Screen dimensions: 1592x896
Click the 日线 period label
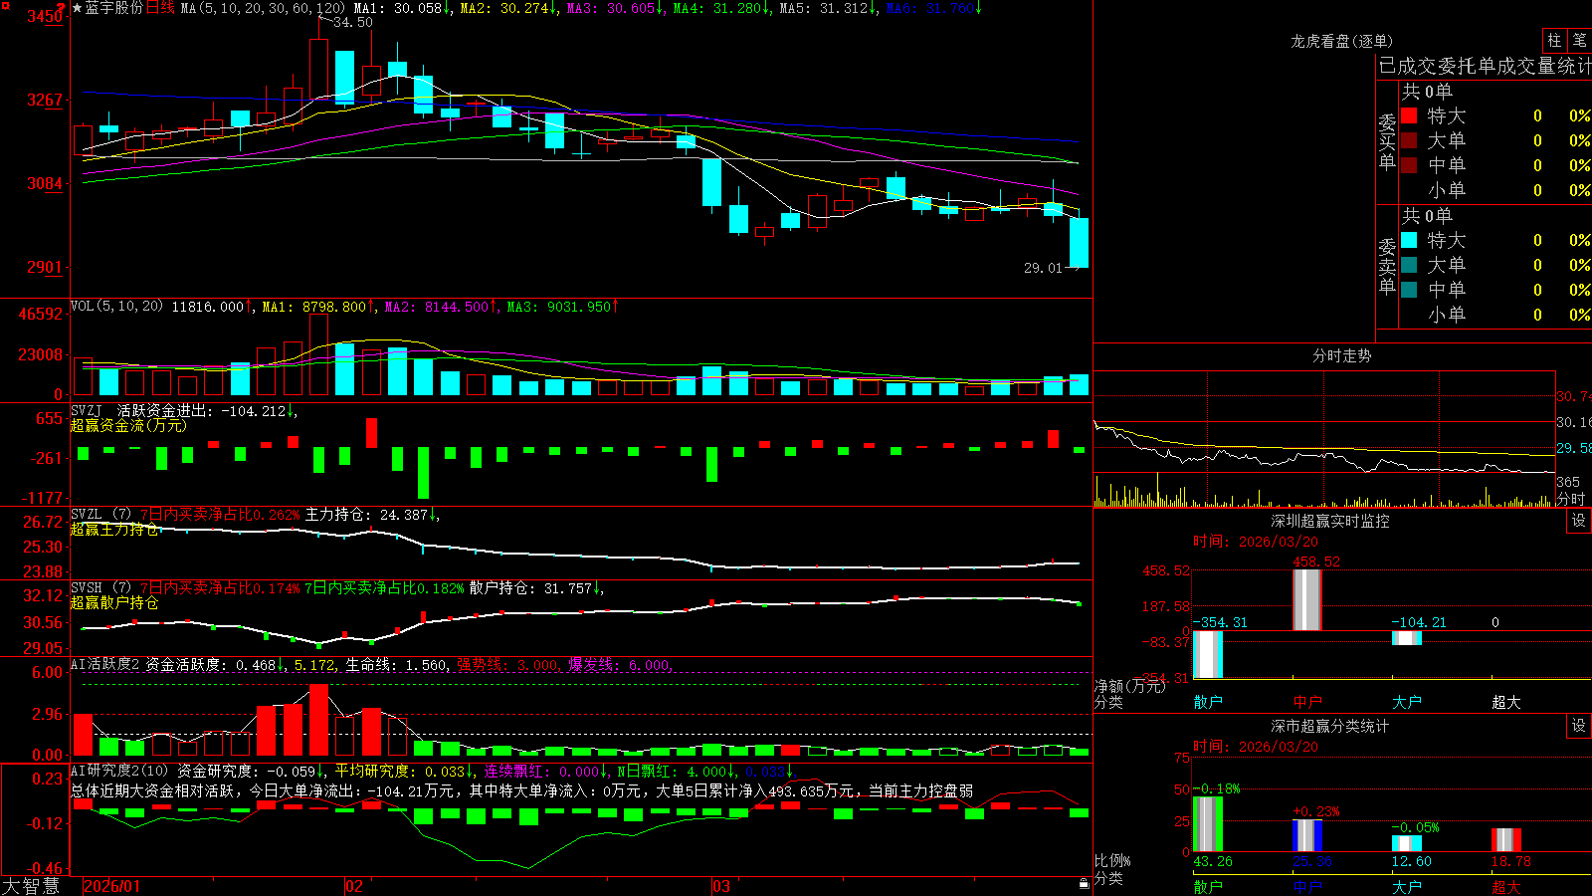(x=160, y=8)
